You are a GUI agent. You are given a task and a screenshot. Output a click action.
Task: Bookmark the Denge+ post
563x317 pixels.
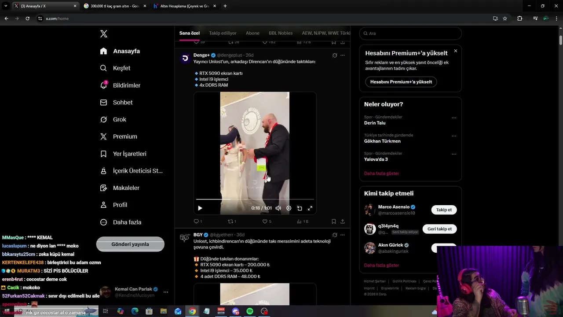pos(334,221)
